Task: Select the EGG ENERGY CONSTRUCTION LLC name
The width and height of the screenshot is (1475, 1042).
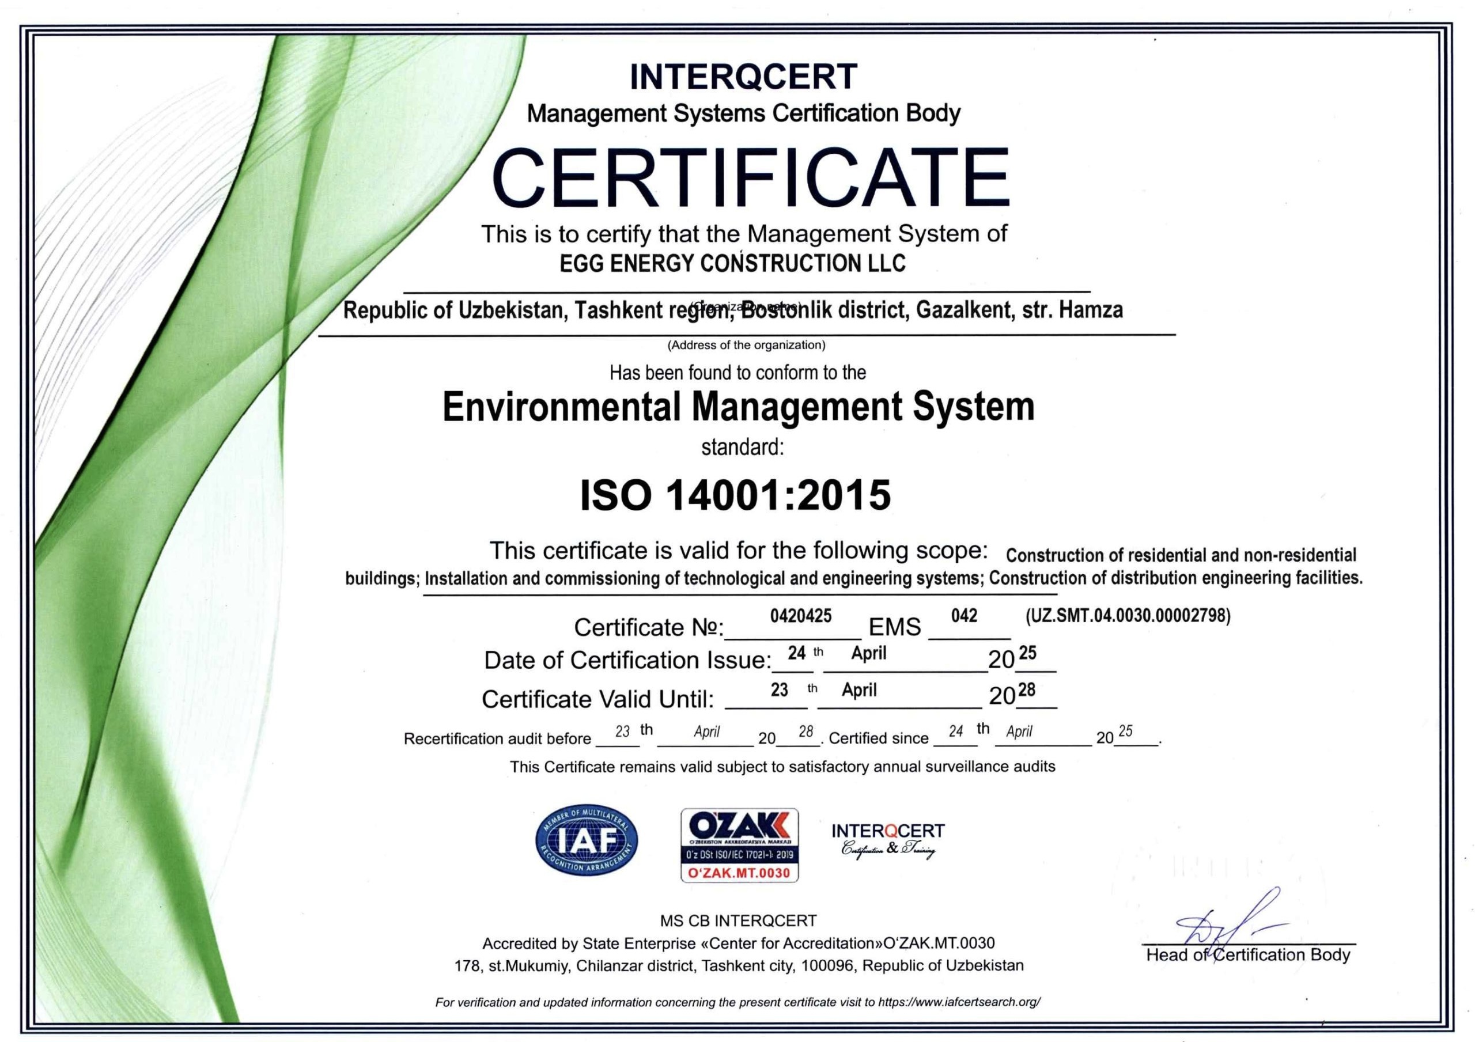Action: (732, 263)
